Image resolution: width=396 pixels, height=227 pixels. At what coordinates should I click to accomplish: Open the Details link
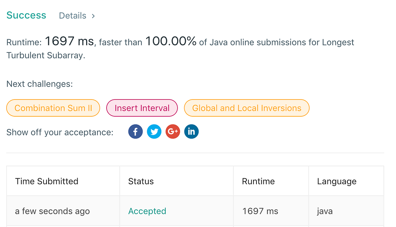pos(73,16)
